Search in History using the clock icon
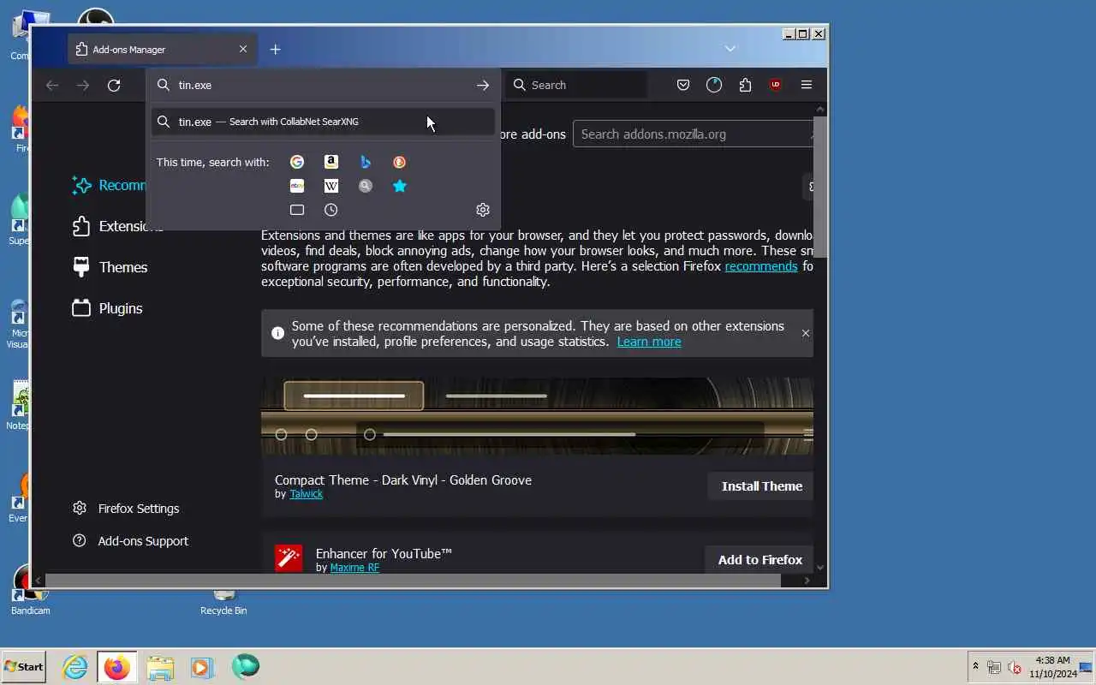The width and height of the screenshot is (1096, 685). (331, 210)
